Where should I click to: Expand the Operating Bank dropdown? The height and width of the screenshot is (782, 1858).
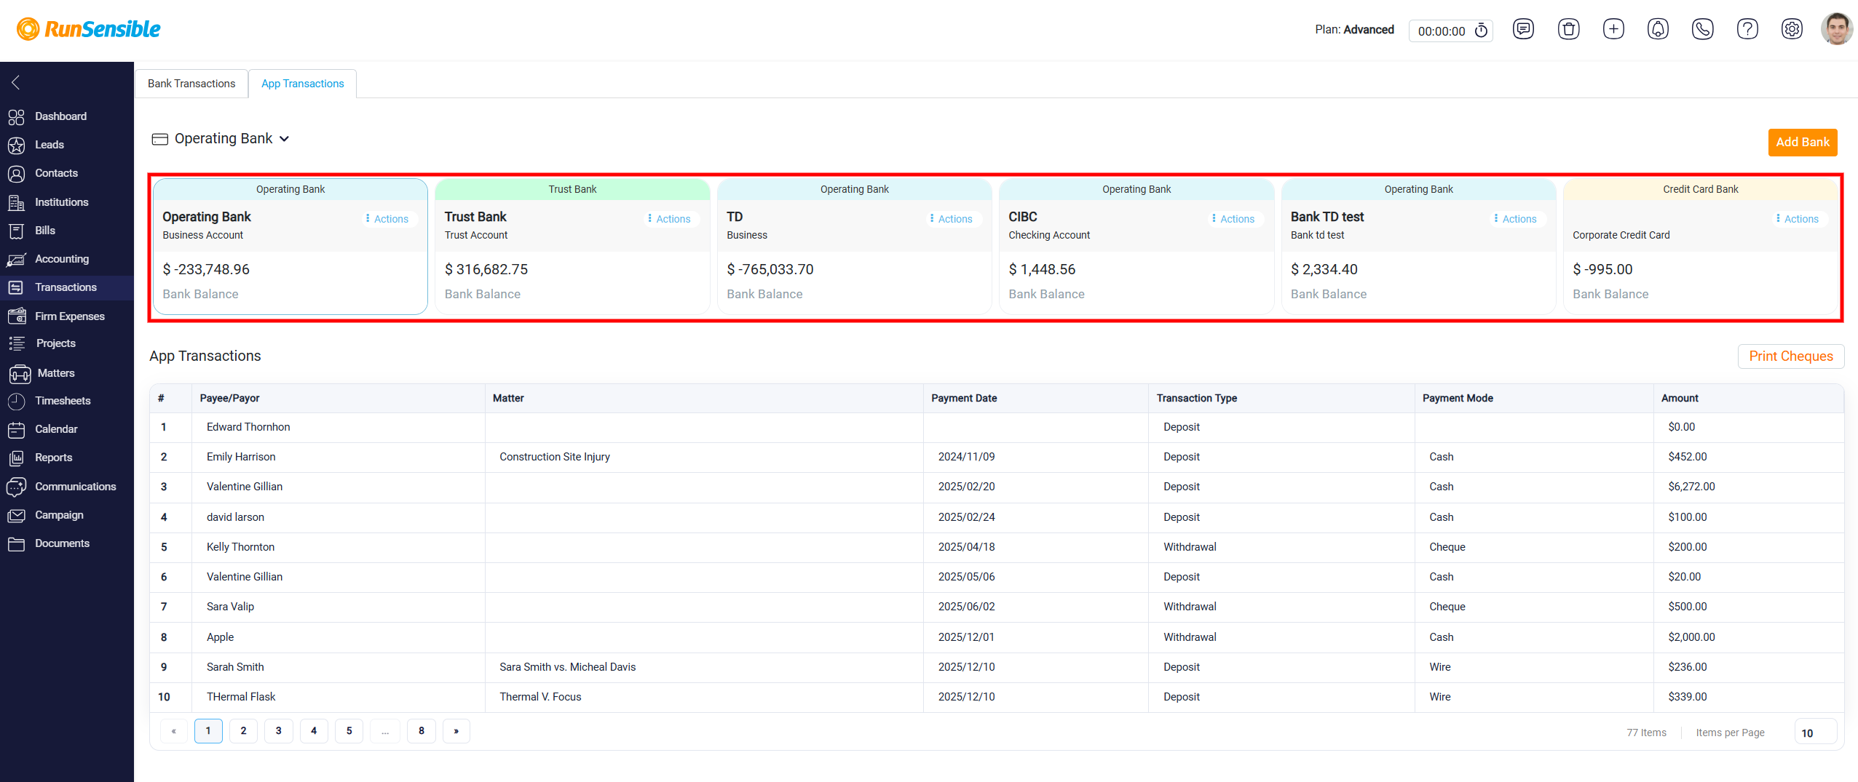tap(221, 139)
